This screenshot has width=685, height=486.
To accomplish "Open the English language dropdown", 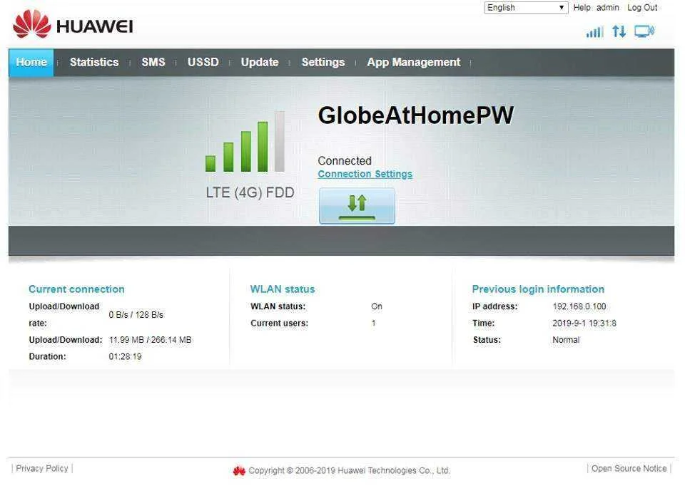I will (x=526, y=7).
